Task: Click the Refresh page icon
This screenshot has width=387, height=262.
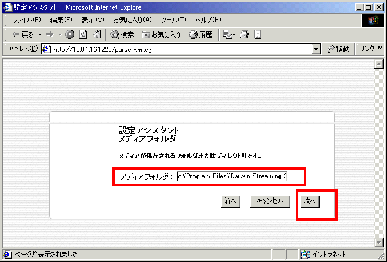Action: [83, 35]
